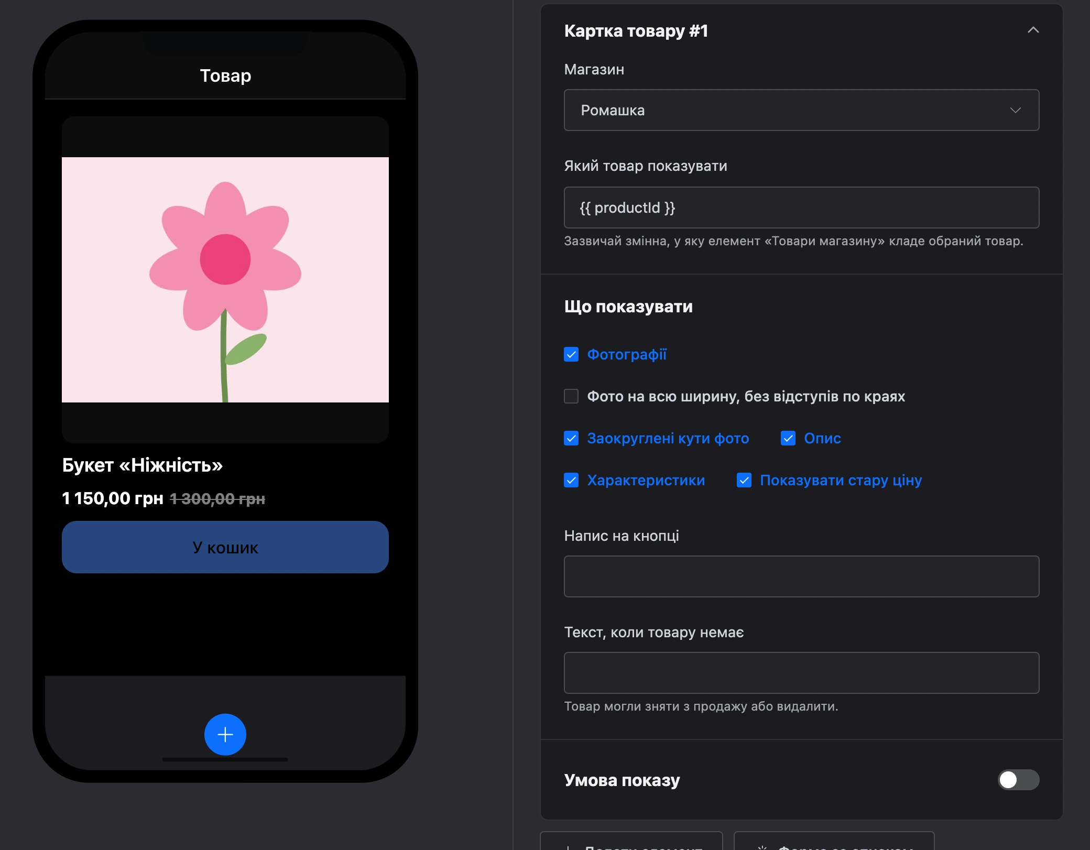Uncheck the Фотографії checkbox
Screen dimensions: 1090x850
[x=571, y=354]
